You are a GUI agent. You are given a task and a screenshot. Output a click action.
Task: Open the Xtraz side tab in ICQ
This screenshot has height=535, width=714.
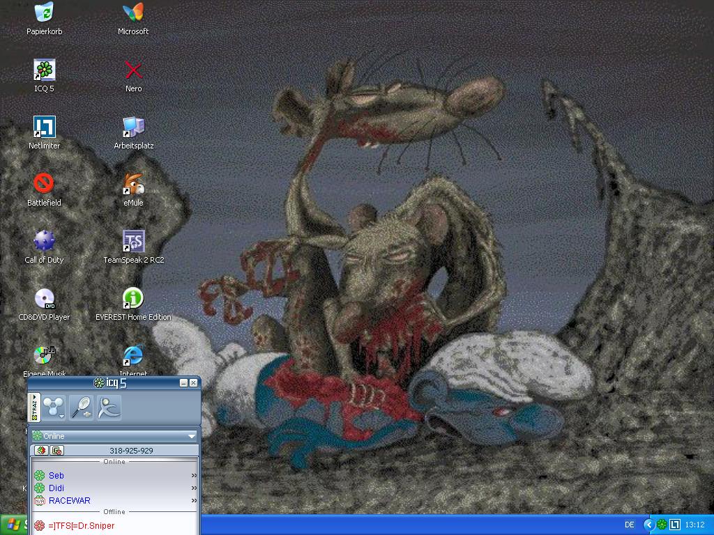(x=34, y=407)
